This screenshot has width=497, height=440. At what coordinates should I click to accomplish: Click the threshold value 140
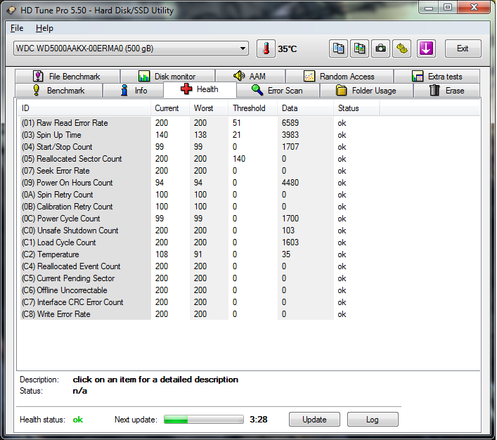tap(239, 159)
